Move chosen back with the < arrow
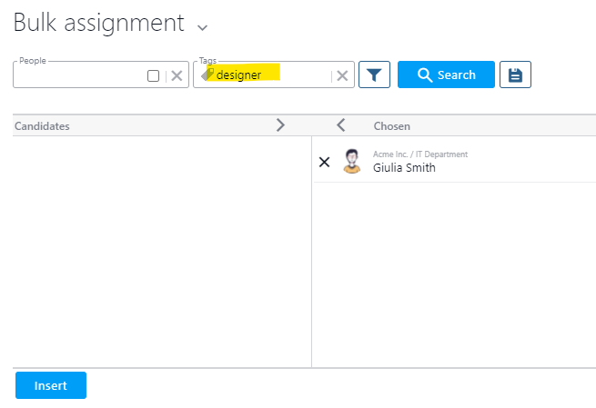 click(341, 125)
